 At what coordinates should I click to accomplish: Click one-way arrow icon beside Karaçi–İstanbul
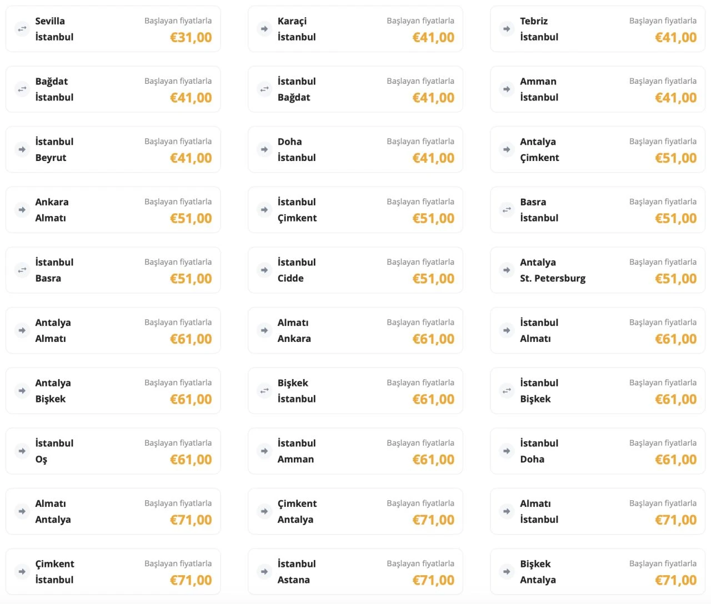(264, 29)
